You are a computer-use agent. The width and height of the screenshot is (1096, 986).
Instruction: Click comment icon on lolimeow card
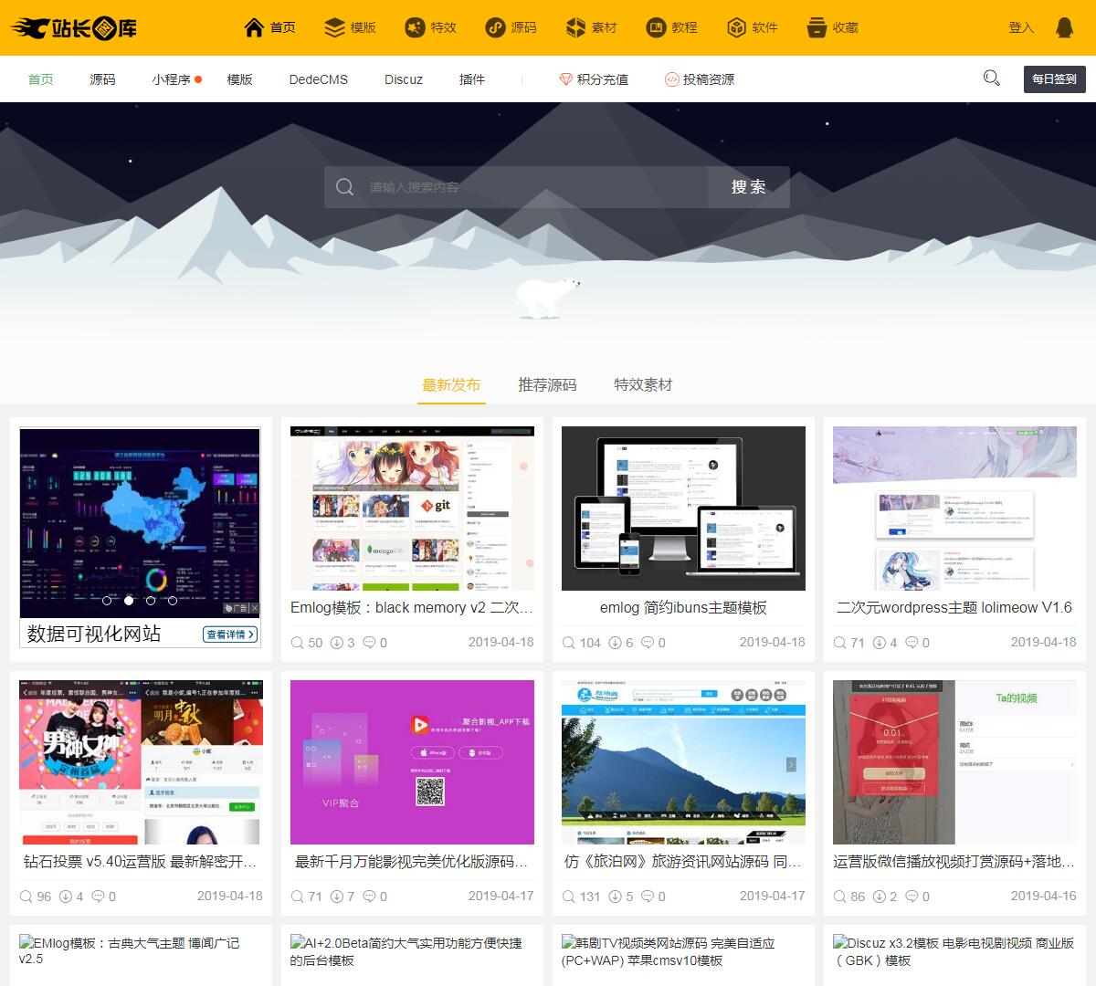[912, 643]
